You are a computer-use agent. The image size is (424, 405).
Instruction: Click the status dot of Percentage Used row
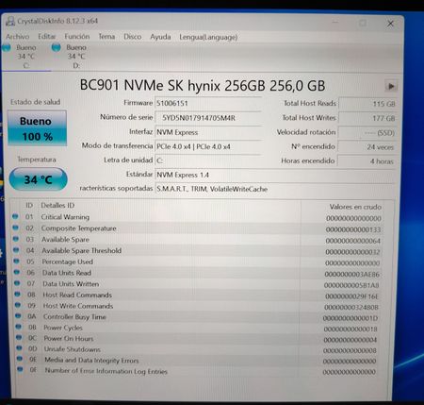16,262
